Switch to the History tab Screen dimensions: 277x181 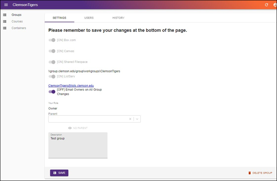click(119, 18)
